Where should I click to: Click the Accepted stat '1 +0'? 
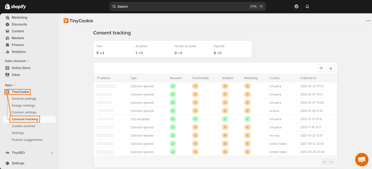139,53
